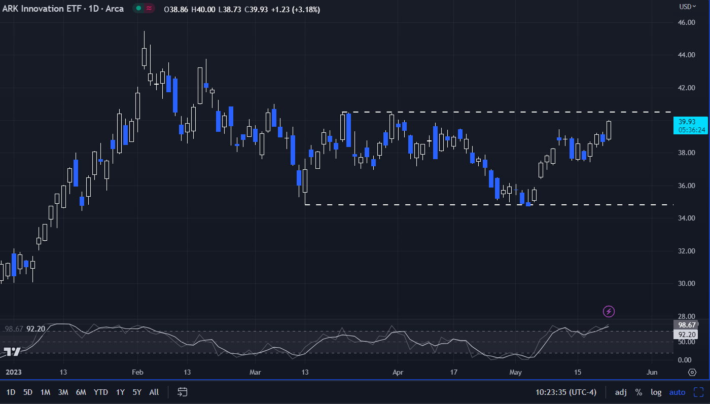Select the 1Y date range
Screen dimensions: 710x404
[120, 392]
